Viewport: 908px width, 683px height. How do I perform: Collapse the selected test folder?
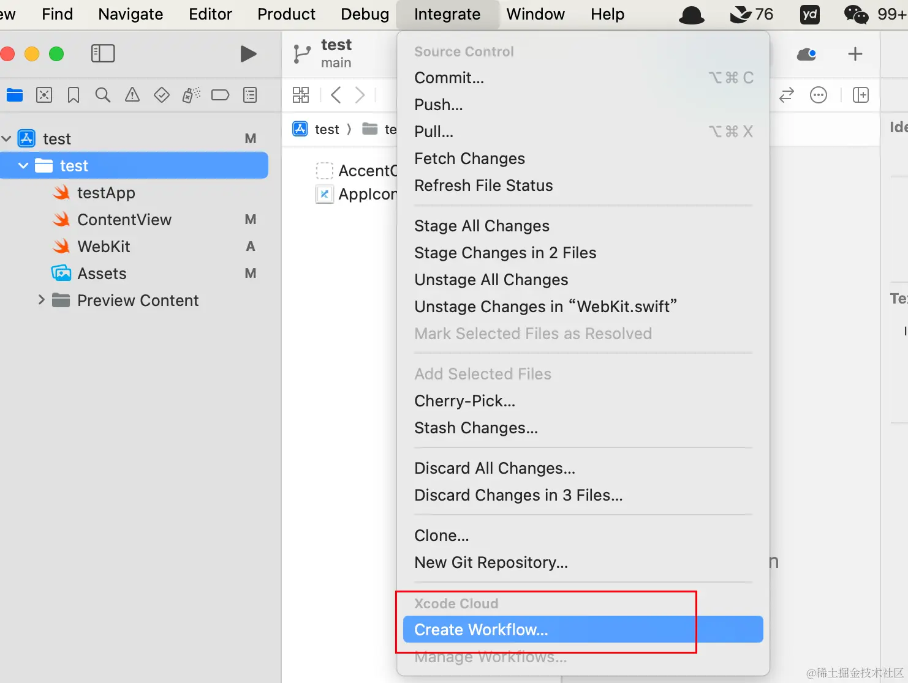pyautogui.click(x=23, y=166)
